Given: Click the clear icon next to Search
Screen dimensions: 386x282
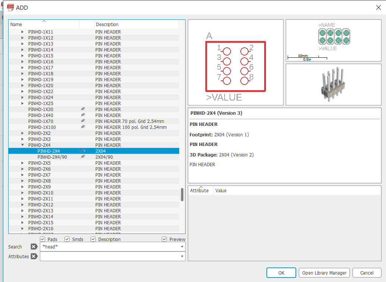Looking at the screenshot, I should coord(34,247).
